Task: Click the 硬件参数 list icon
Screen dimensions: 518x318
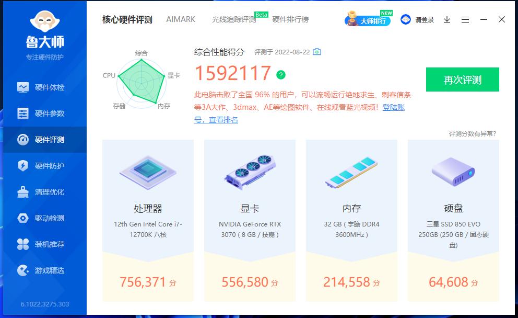Action: click(23, 113)
